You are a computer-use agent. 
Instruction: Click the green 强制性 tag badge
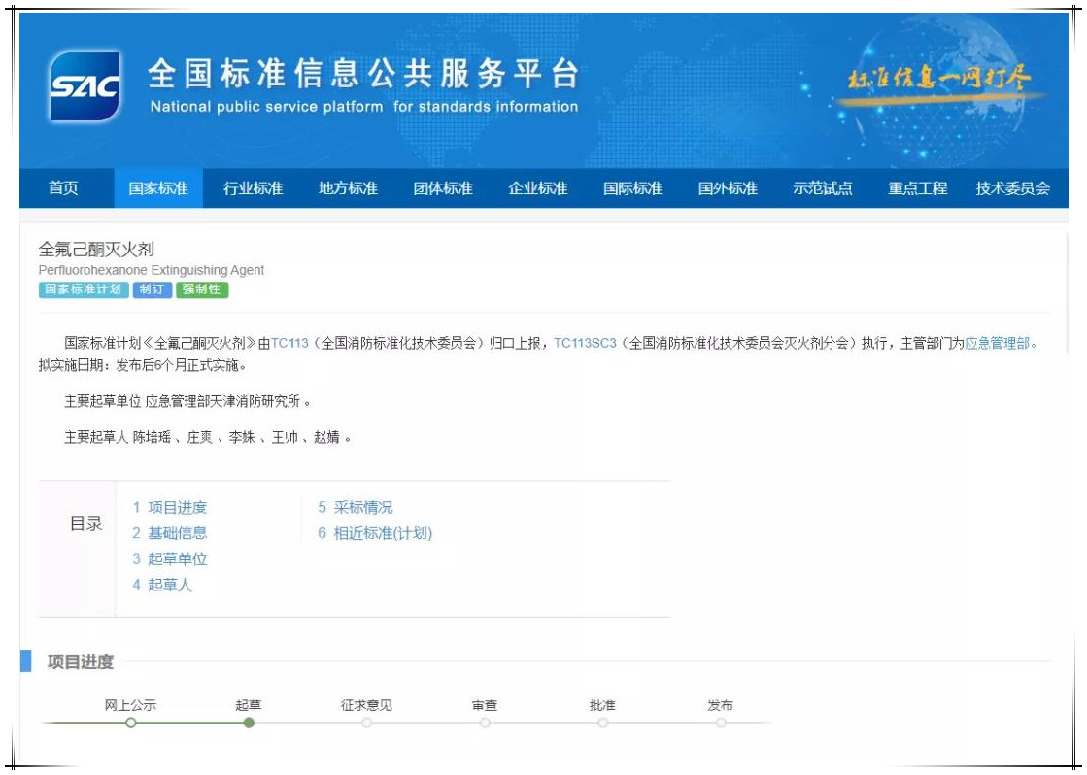[x=202, y=289]
